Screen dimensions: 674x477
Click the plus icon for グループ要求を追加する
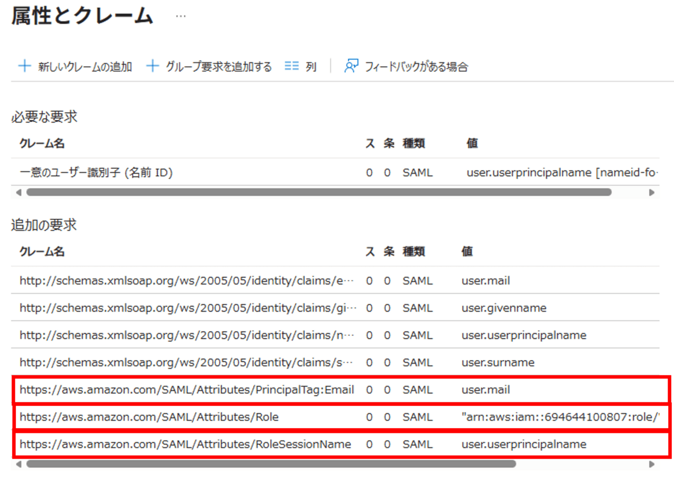pos(152,66)
